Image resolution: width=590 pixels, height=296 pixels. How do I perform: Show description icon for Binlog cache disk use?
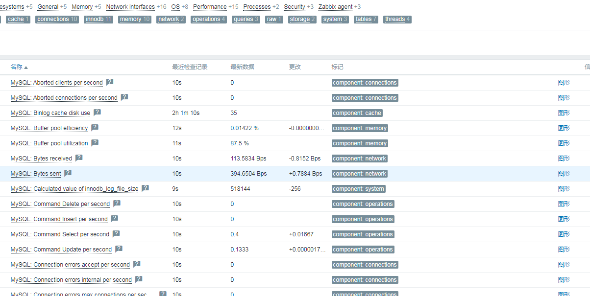click(x=97, y=113)
